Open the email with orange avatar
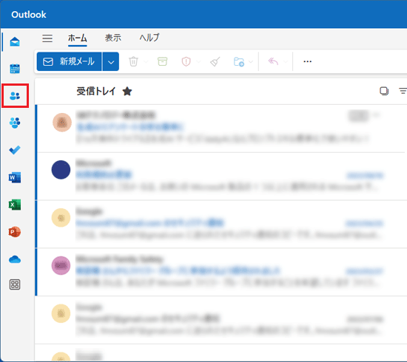 click(x=221, y=129)
